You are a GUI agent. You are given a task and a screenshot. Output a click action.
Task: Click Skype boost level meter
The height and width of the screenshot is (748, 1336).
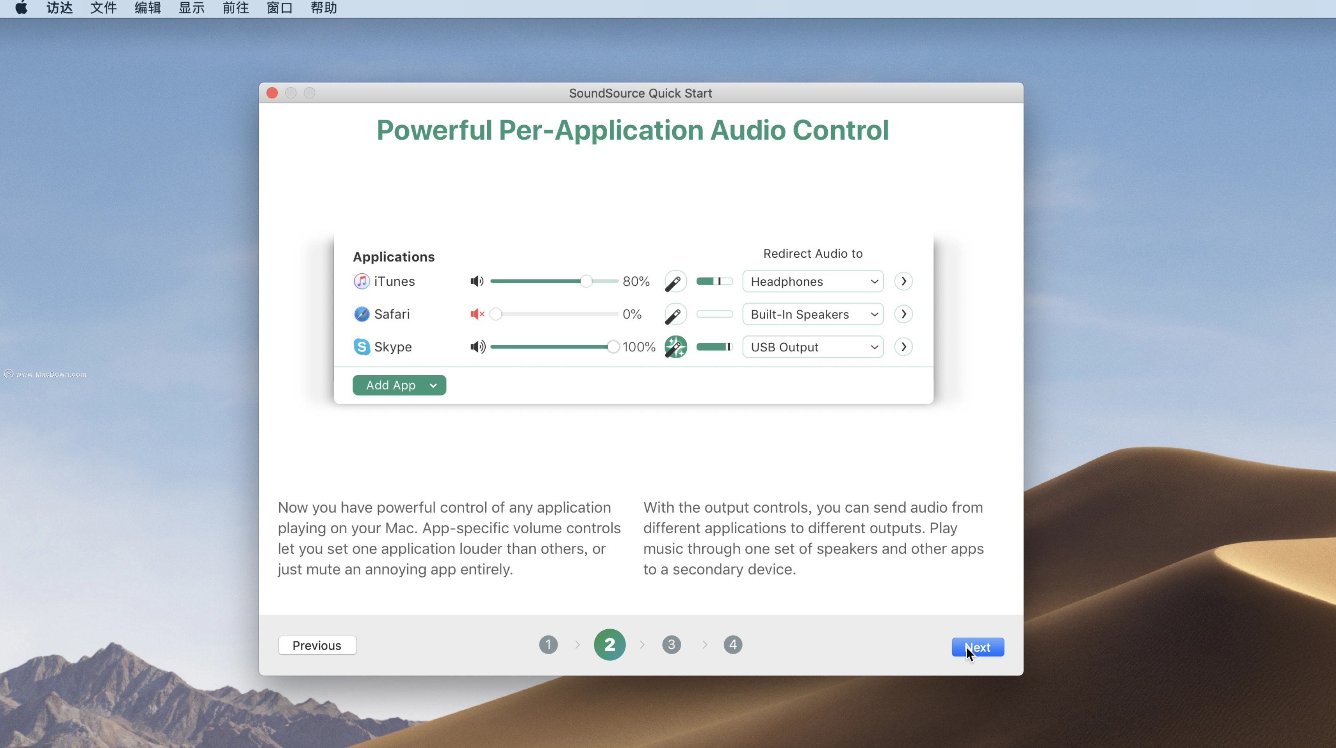(714, 347)
